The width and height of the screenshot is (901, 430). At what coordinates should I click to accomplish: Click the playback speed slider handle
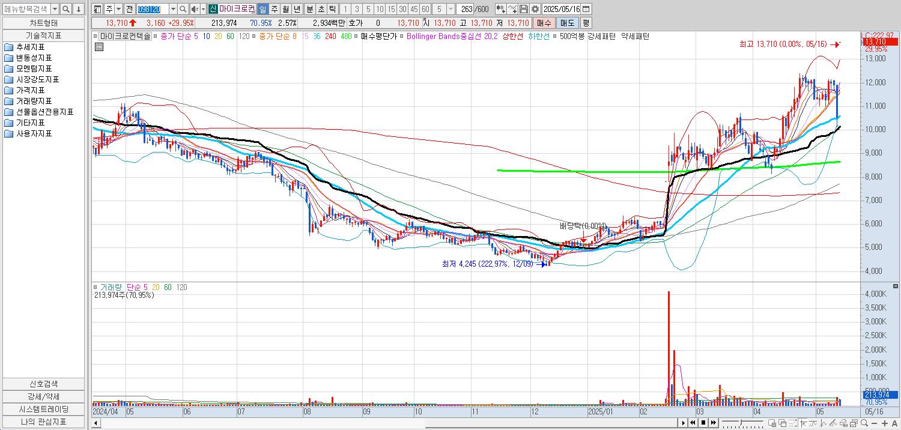[x=741, y=422]
